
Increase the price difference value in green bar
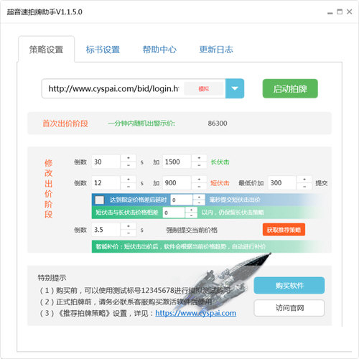pos(191,210)
